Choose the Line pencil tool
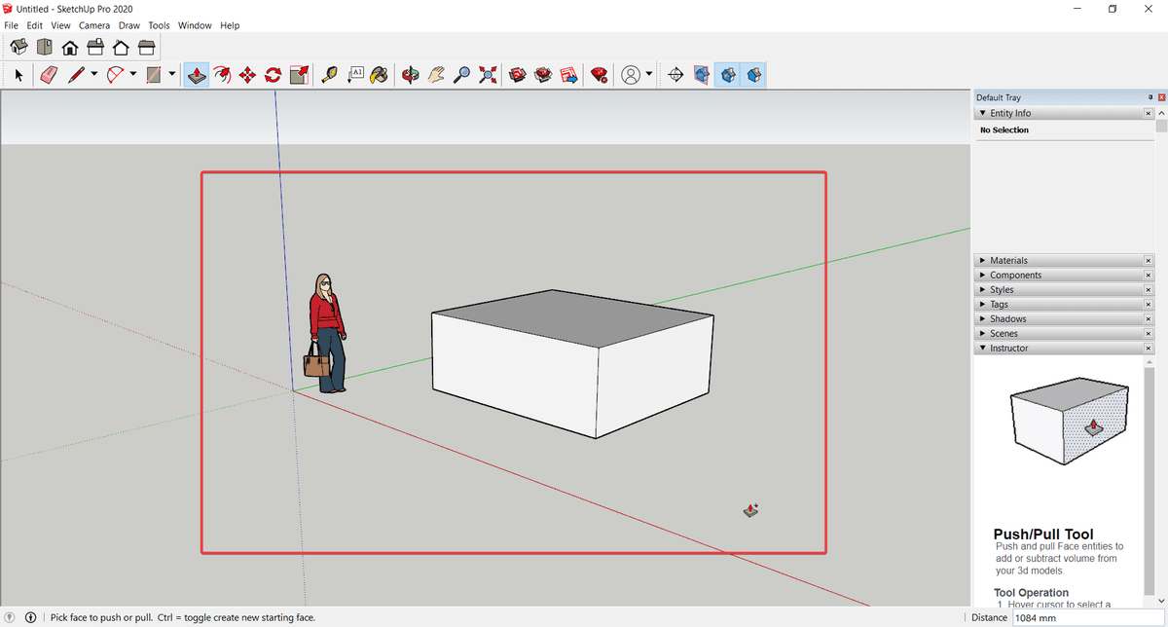Viewport: 1168px width, 627px height. [x=77, y=75]
